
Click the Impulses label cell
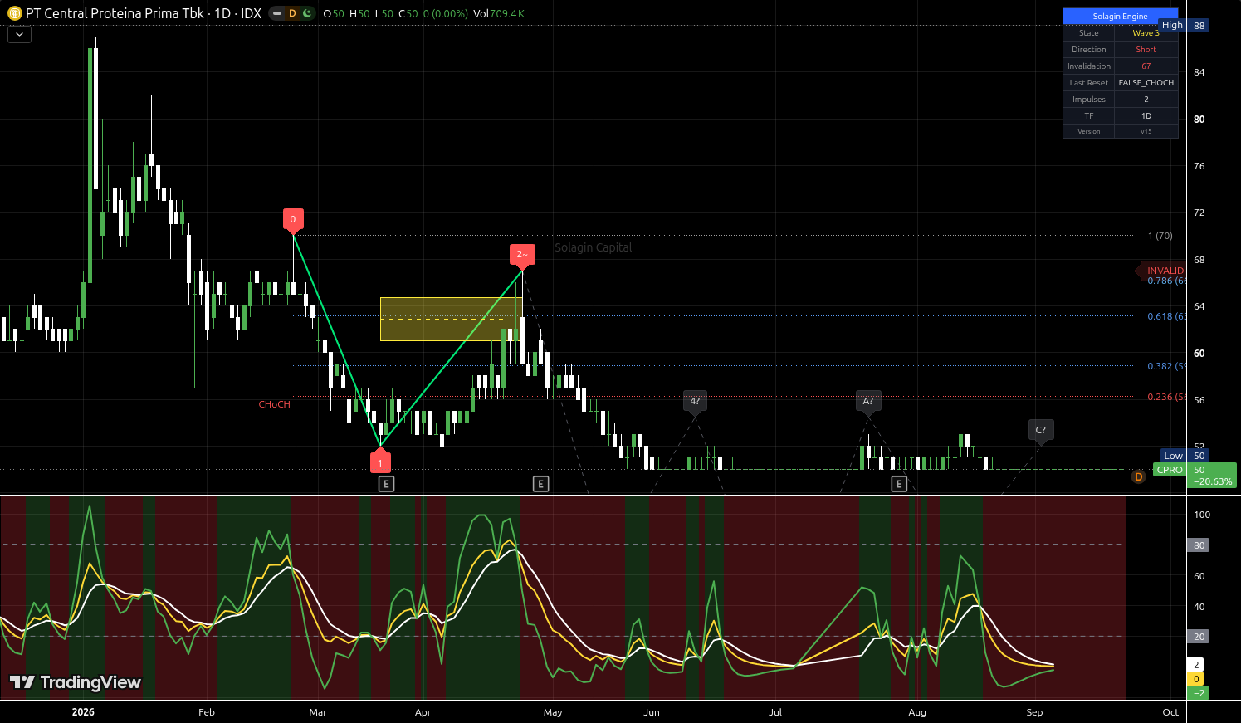[x=1089, y=99]
